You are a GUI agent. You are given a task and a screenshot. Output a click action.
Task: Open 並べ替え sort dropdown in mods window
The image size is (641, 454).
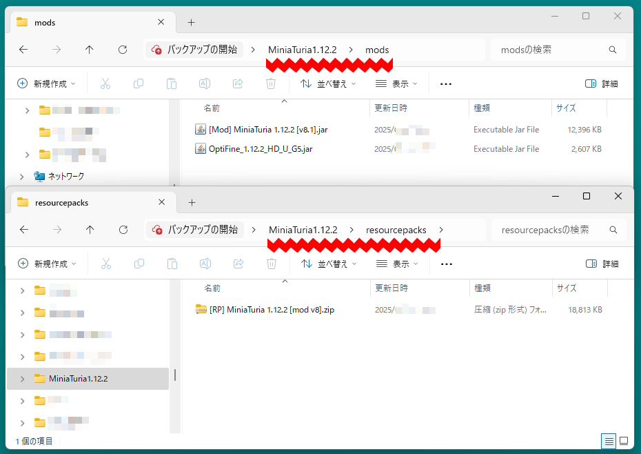pyautogui.click(x=328, y=83)
